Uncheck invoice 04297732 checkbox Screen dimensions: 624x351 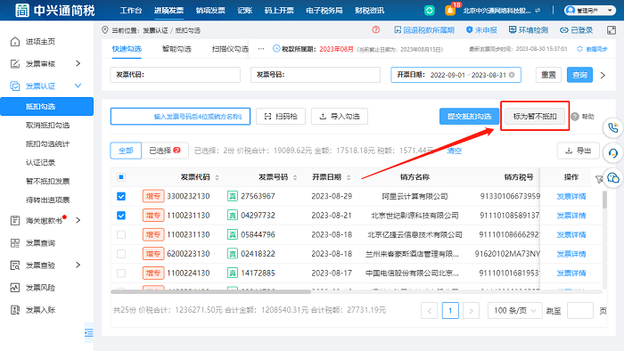tap(121, 215)
